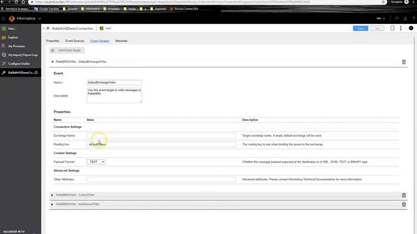Click the flag notifications icon
The height and width of the screenshot is (234, 417).
(397, 18)
